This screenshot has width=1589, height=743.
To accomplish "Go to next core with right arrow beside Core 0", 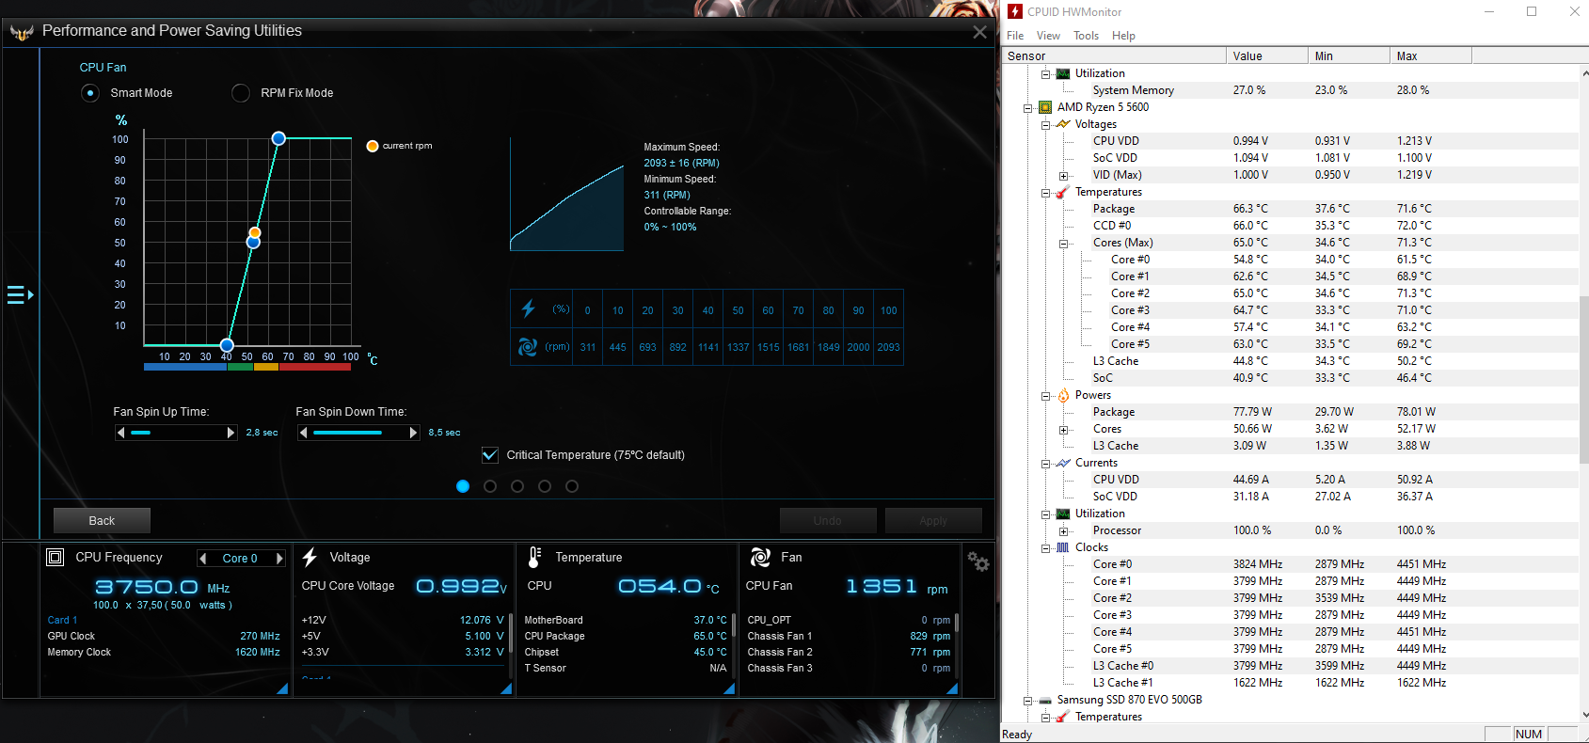I will pos(278,559).
